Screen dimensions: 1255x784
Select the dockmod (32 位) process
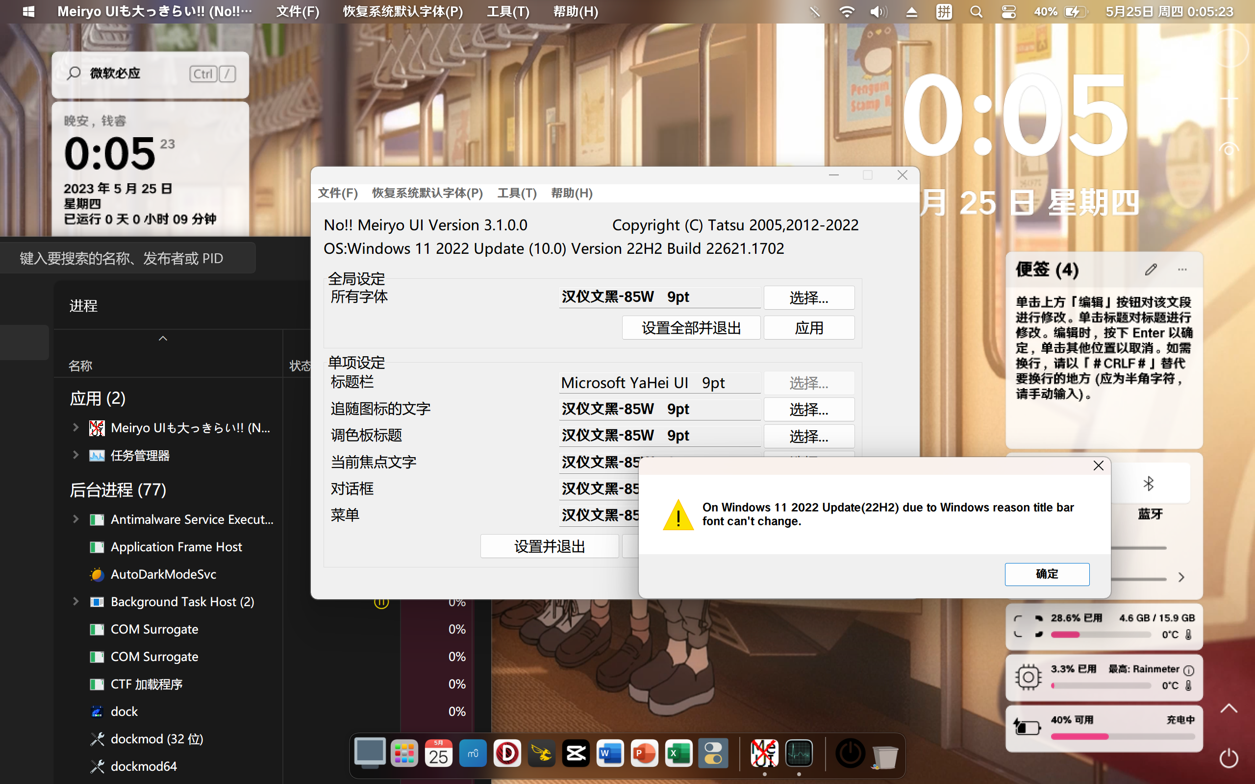pyautogui.click(x=169, y=739)
